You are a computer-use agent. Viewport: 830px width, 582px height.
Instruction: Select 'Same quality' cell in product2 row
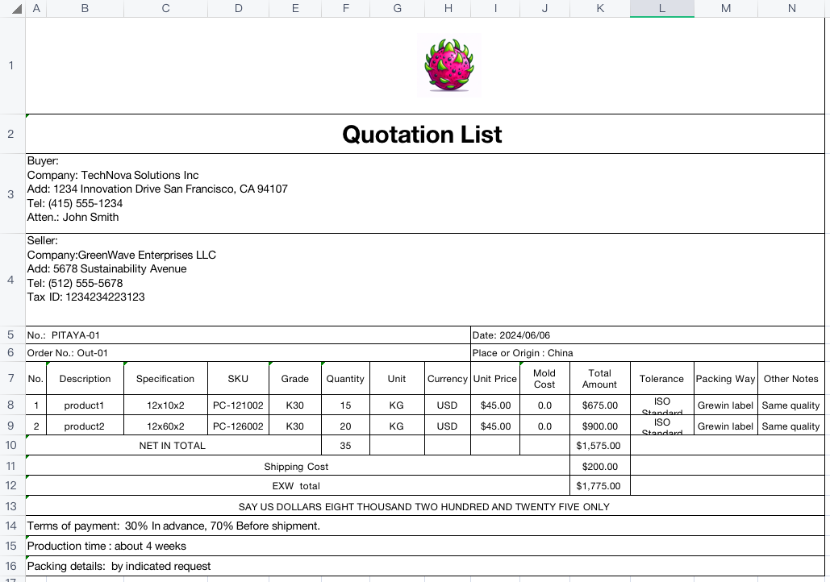[x=790, y=426]
